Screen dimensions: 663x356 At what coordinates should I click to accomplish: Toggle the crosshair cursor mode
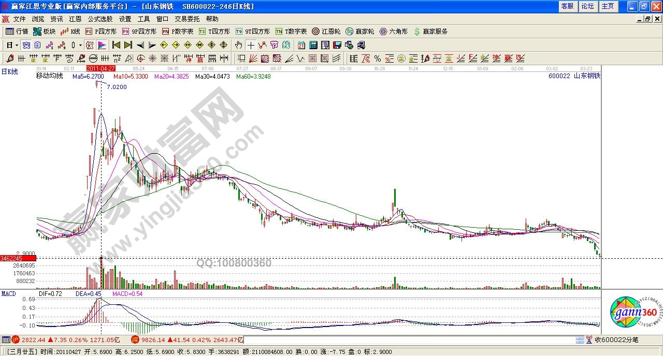pyautogui.click(x=251, y=45)
